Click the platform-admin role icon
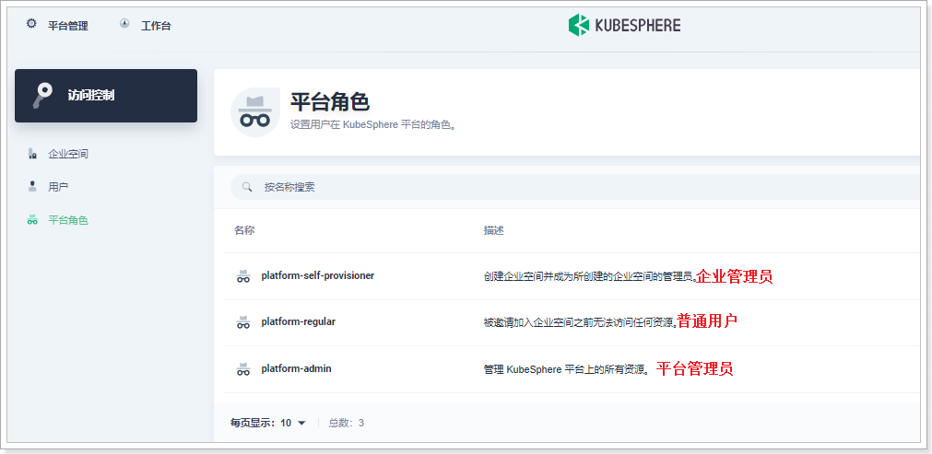932x454 pixels. pos(243,369)
